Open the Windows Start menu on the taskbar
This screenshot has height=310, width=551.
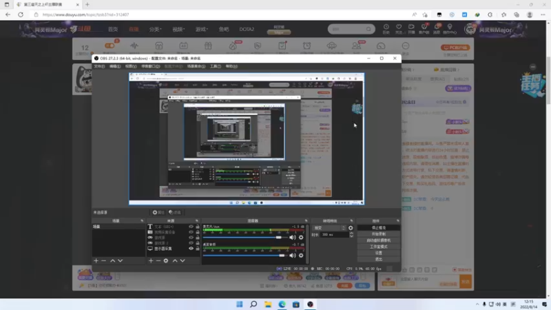(x=239, y=304)
